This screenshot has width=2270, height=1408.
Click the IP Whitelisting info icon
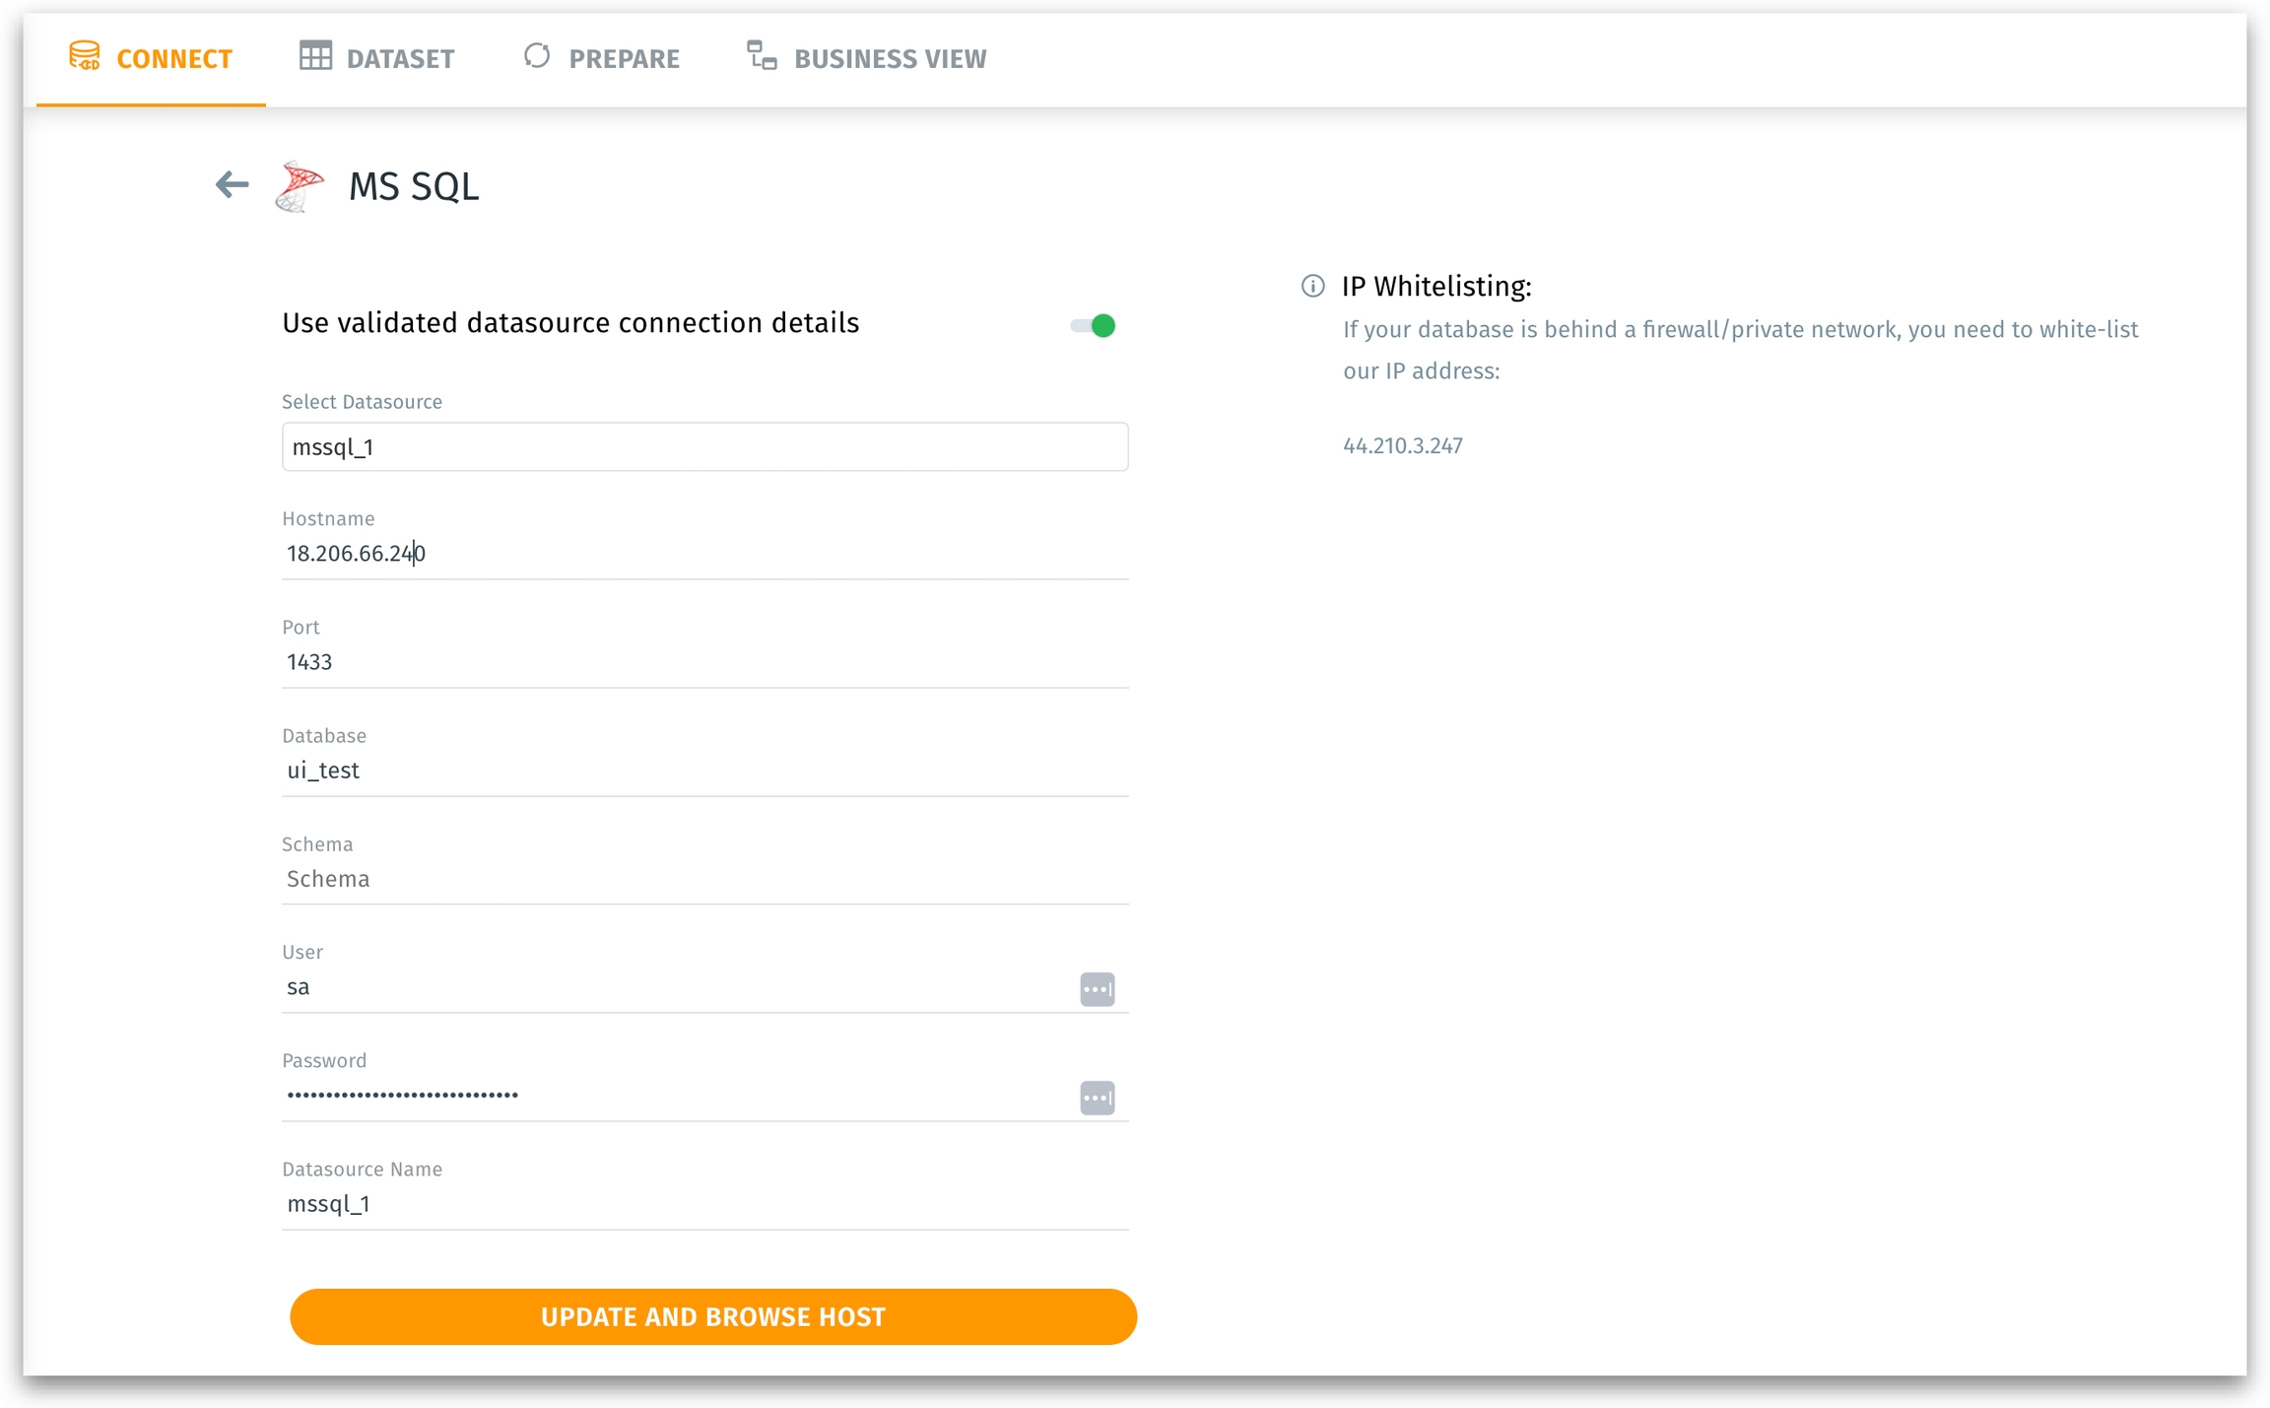click(x=1312, y=287)
